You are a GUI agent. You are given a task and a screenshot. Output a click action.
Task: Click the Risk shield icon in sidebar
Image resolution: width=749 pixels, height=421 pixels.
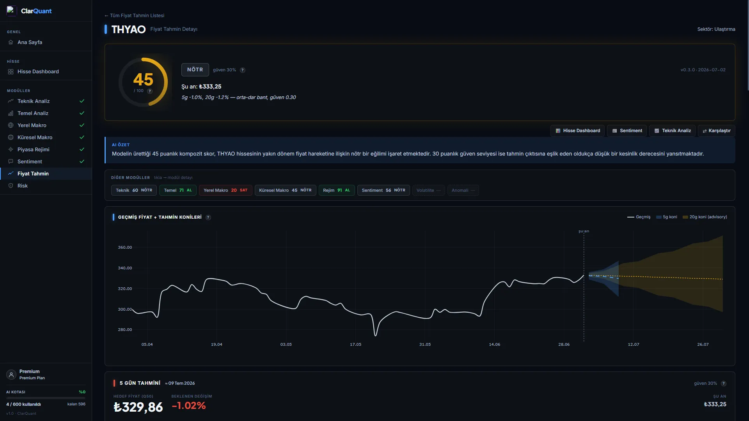click(x=11, y=186)
